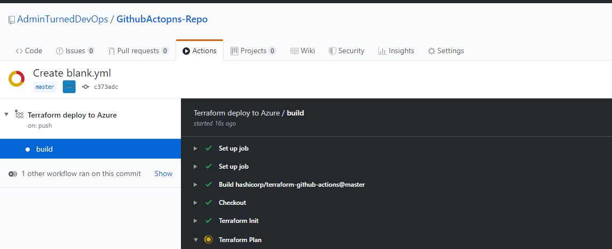The image size is (612, 249).
Task: Click the checkmark on first Set up job
Action: pos(209,148)
